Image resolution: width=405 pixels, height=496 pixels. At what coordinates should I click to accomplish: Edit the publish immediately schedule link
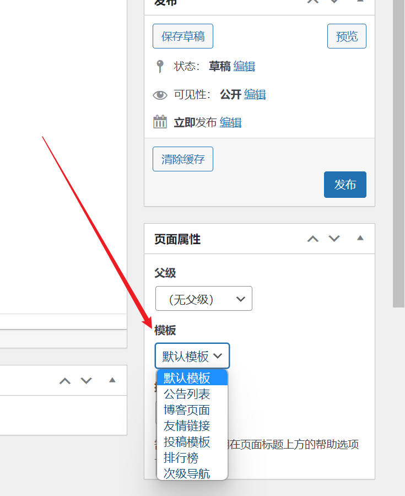tap(230, 122)
